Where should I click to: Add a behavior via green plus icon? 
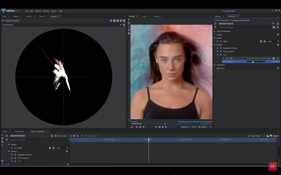[278, 68]
